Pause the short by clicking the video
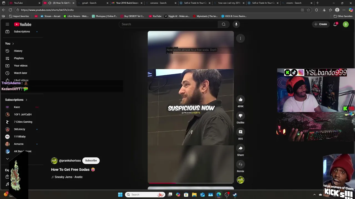This screenshot has width=355, height=199. tap(191, 107)
